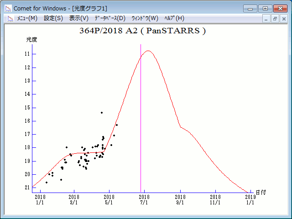Click the graph document icon beside メニュー(M)
This screenshot has width=292, height=219.
[x=8, y=18]
